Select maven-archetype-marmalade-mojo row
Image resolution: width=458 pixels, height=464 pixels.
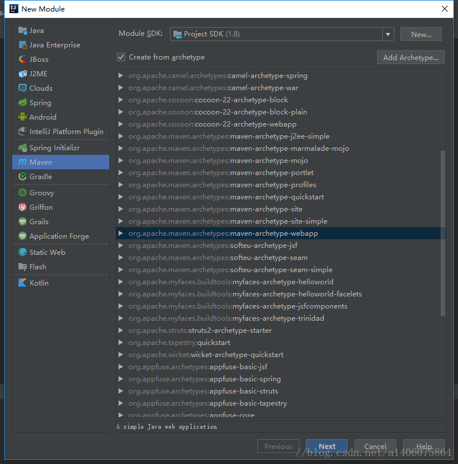(280, 149)
